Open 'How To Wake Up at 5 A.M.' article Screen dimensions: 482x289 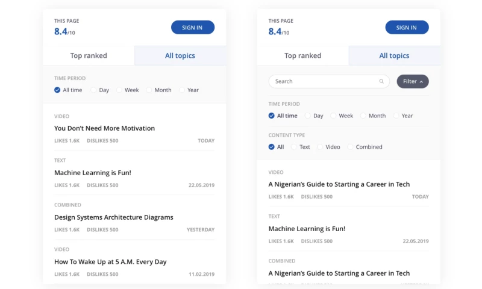pyautogui.click(x=110, y=262)
